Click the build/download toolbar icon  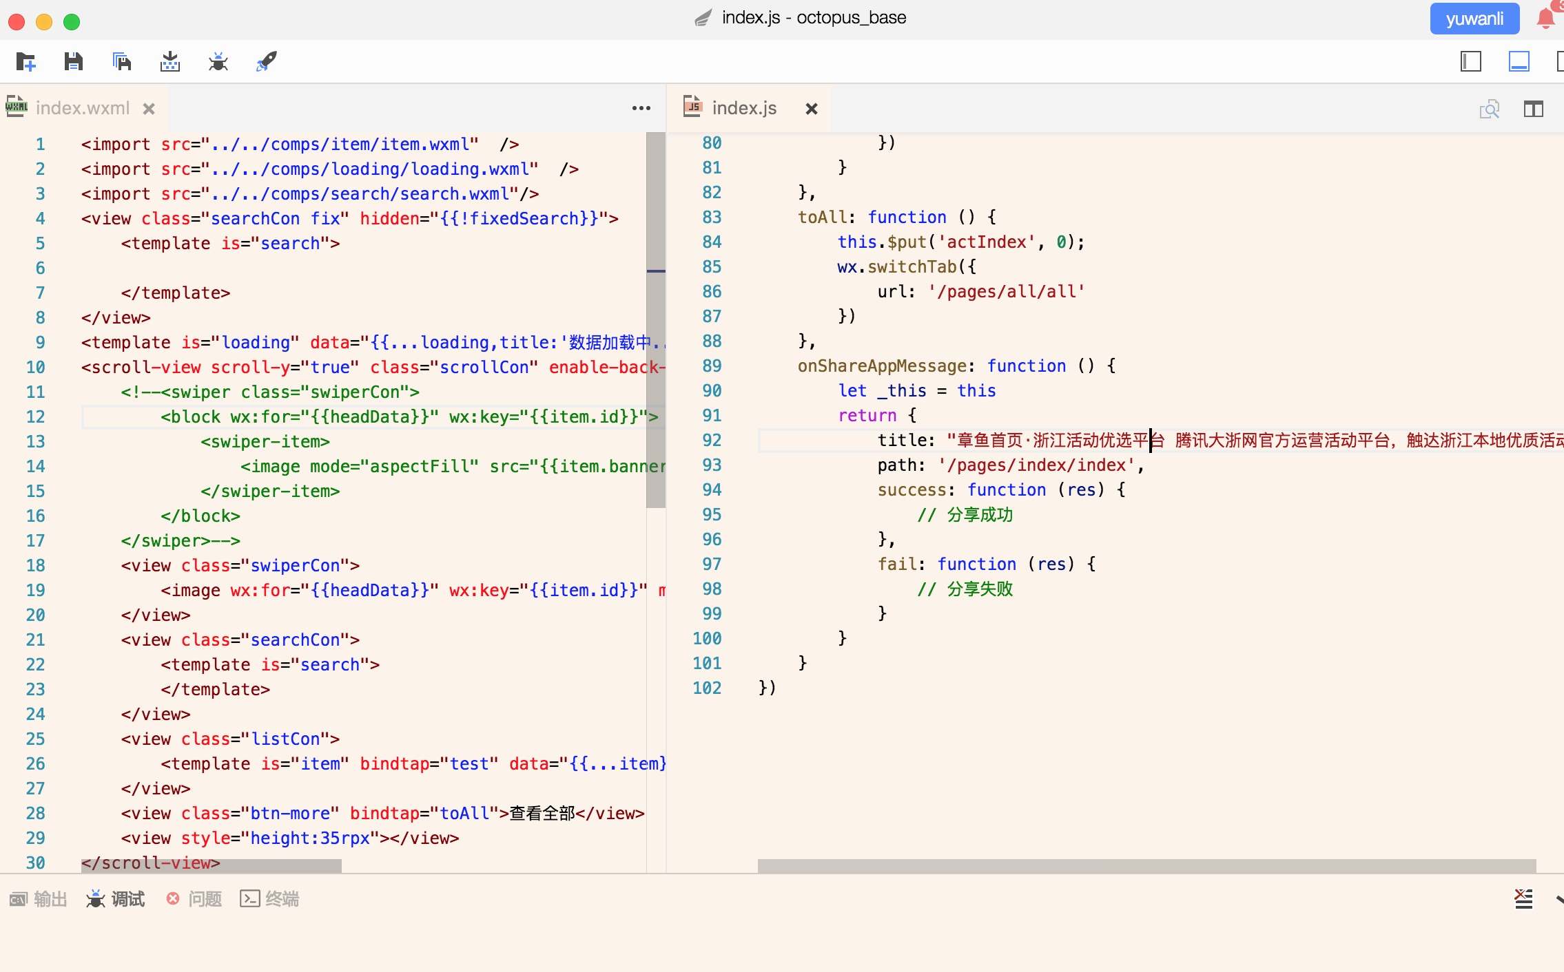coord(170,62)
